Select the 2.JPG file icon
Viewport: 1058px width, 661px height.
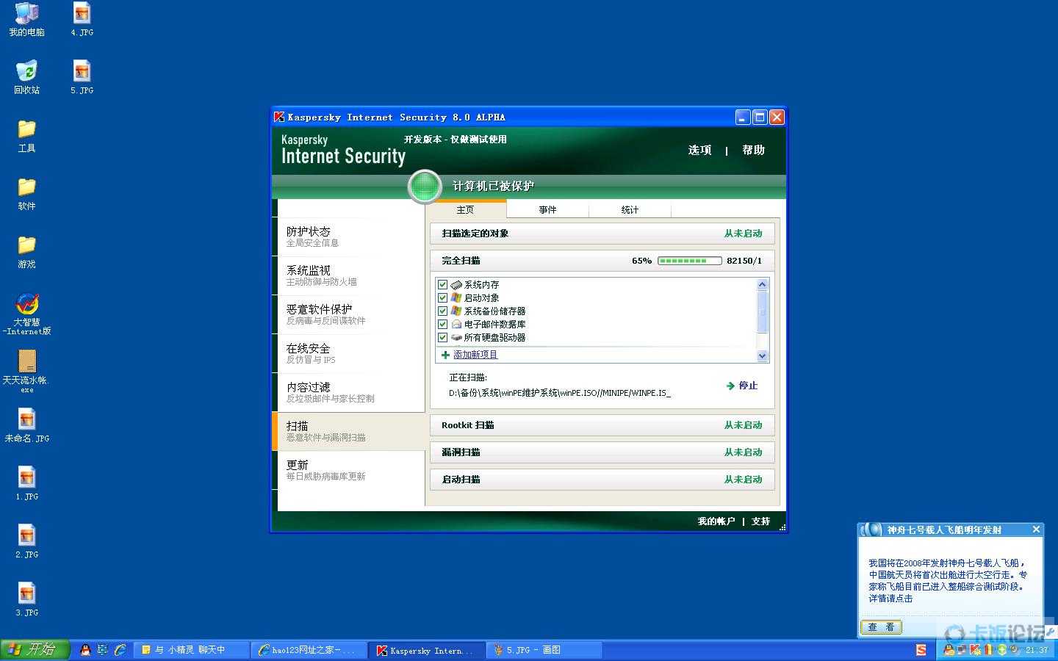26,541
